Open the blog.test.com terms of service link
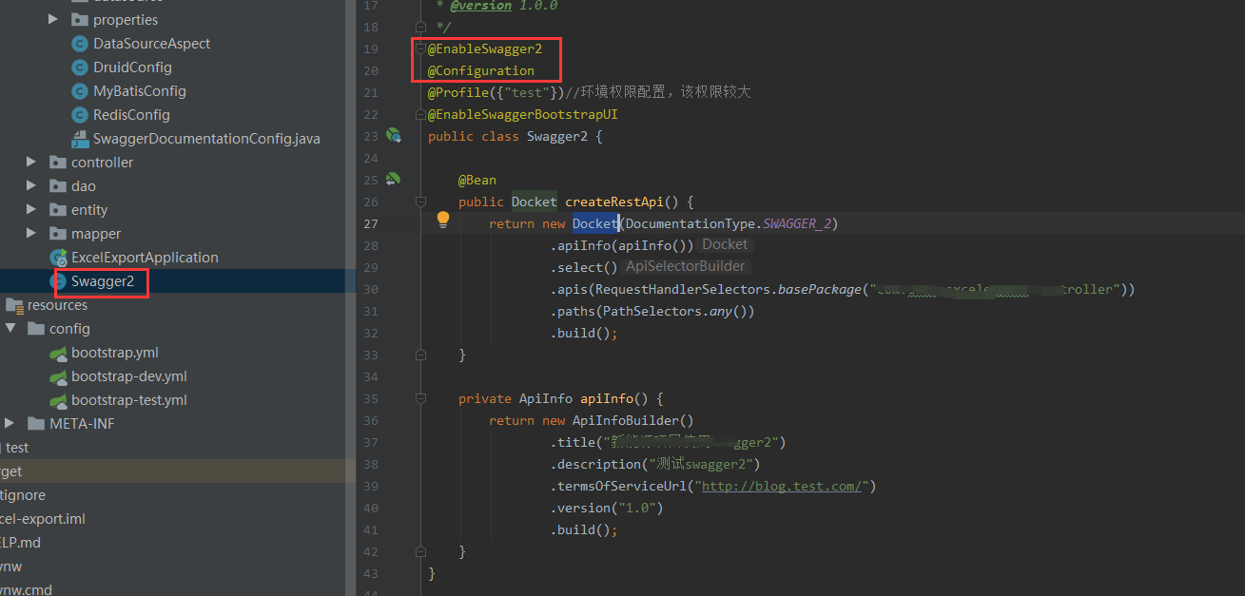Image resolution: width=1245 pixels, height=596 pixels. pyautogui.click(x=783, y=485)
